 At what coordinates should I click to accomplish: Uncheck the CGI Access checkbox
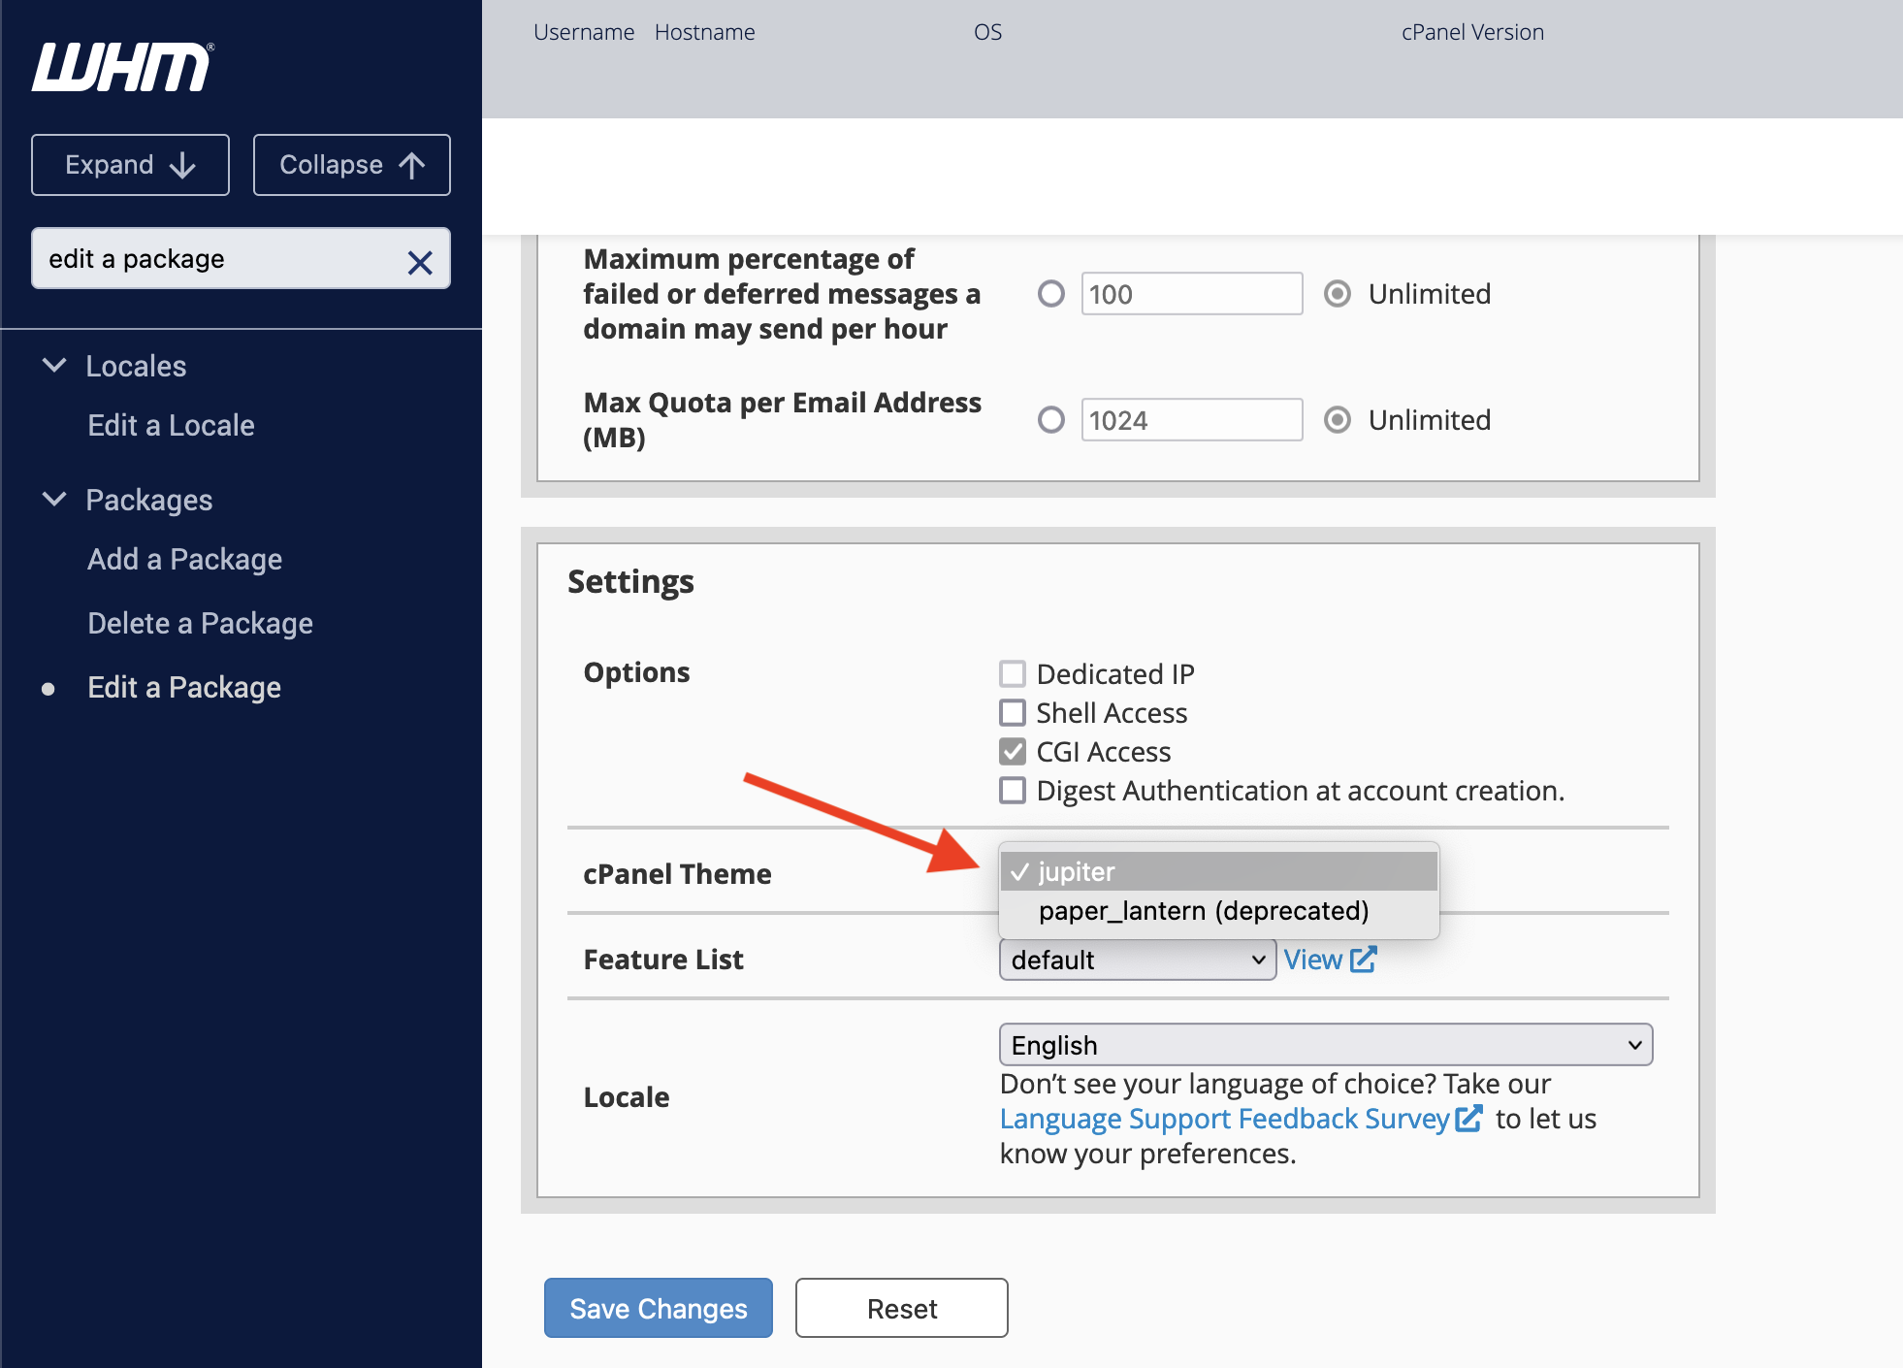point(1013,752)
